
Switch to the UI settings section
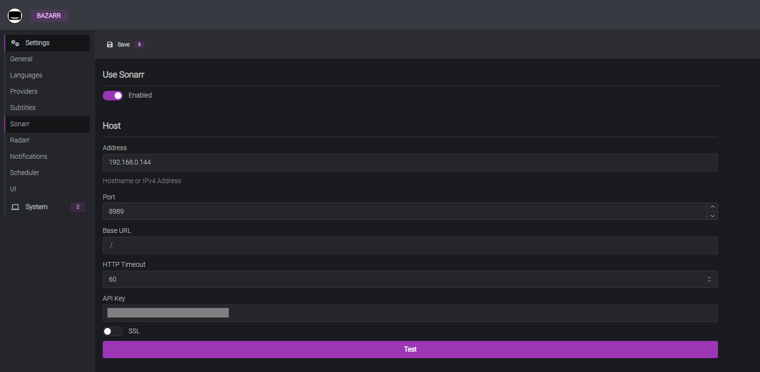point(13,188)
